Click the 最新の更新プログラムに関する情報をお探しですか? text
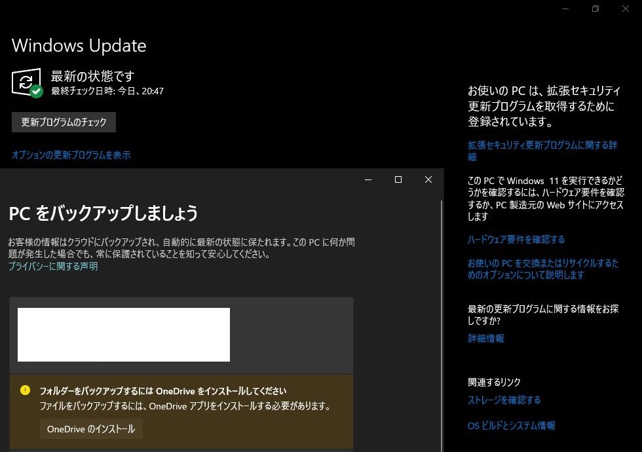This screenshot has height=452, width=642. tap(543, 314)
